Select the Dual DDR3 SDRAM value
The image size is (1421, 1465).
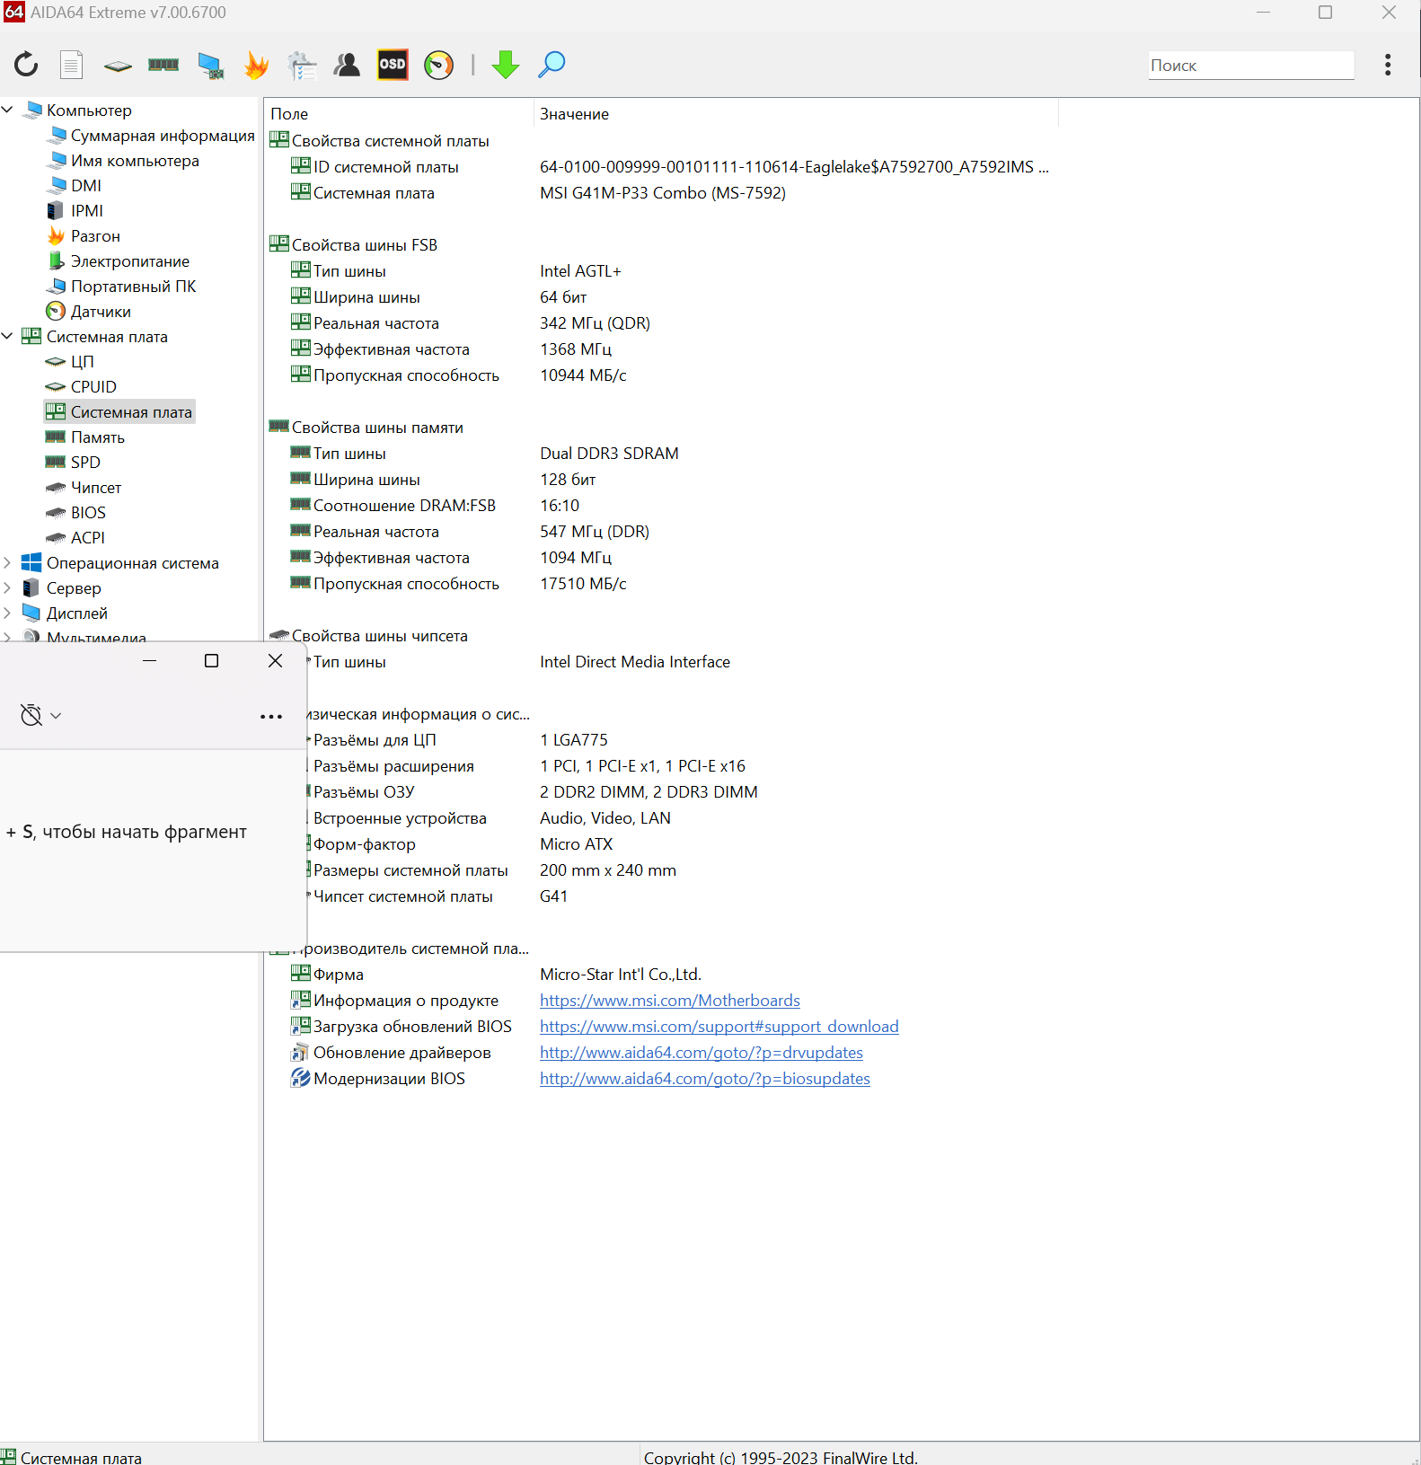point(609,453)
